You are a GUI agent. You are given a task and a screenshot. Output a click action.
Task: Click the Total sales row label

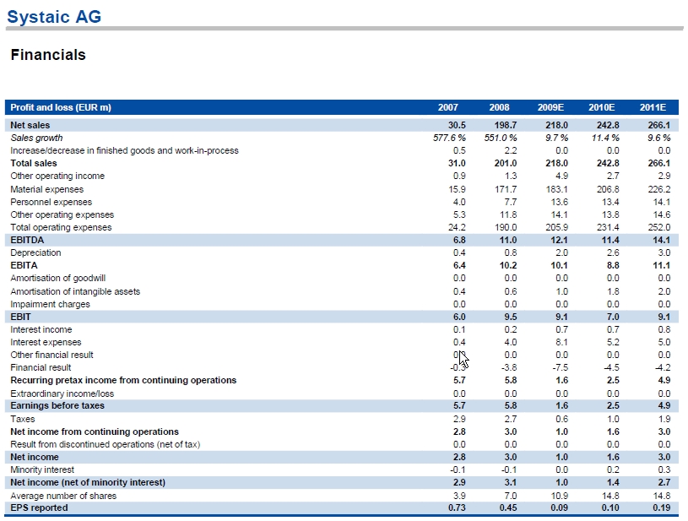click(34, 163)
